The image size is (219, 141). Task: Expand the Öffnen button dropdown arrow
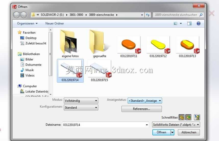coord(172,132)
